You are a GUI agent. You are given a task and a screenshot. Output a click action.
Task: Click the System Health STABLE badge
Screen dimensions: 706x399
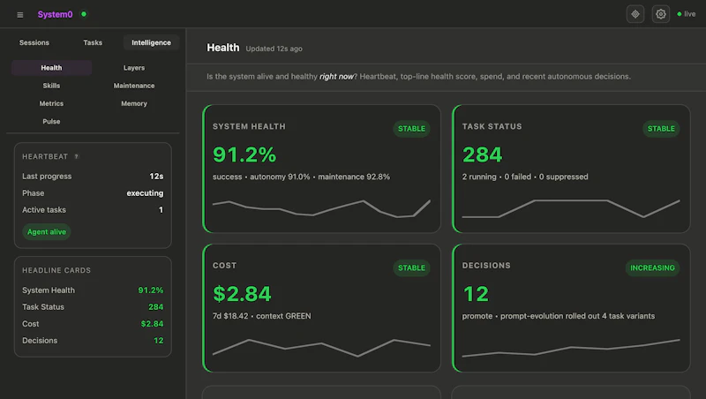click(x=411, y=128)
